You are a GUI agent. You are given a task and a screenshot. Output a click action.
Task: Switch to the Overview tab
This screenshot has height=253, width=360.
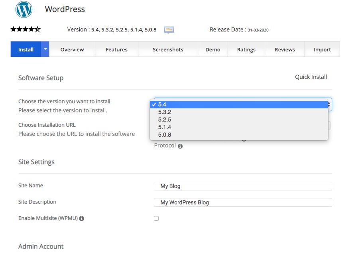pos(72,49)
